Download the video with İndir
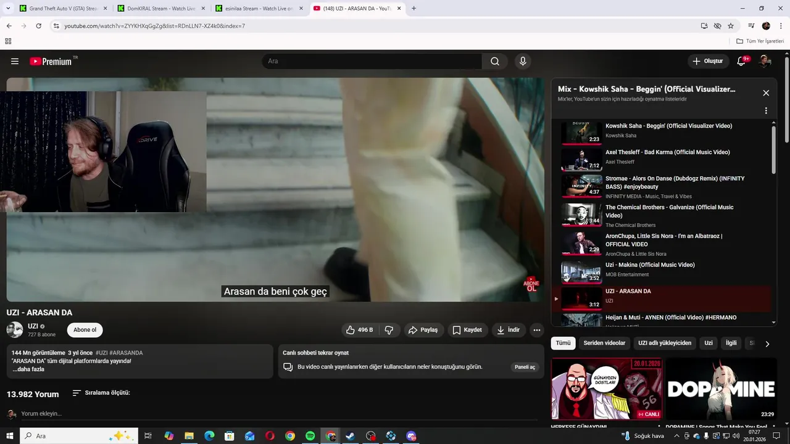 (509, 330)
